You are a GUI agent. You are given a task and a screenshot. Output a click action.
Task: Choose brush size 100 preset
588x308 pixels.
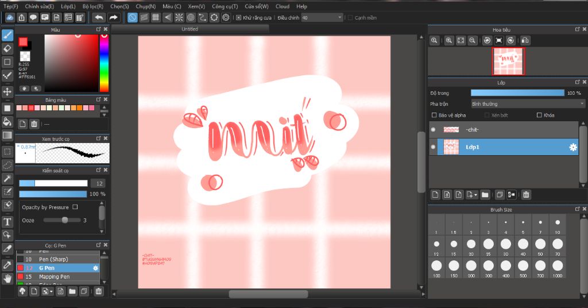(x=436, y=265)
